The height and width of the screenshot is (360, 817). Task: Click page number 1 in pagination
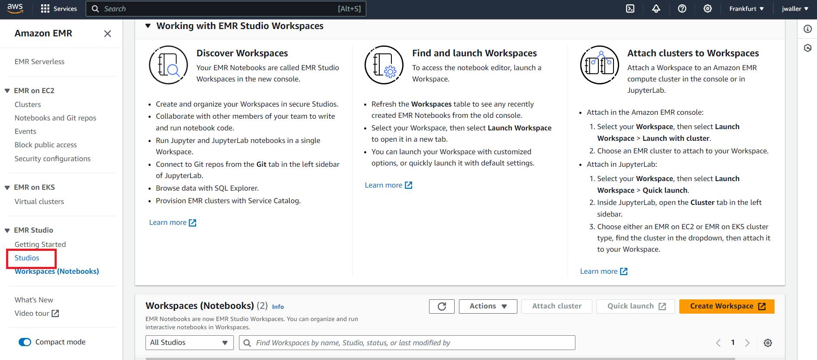click(x=733, y=343)
